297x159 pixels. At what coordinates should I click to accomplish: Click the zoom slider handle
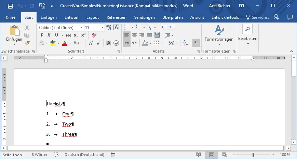tap(253, 155)
